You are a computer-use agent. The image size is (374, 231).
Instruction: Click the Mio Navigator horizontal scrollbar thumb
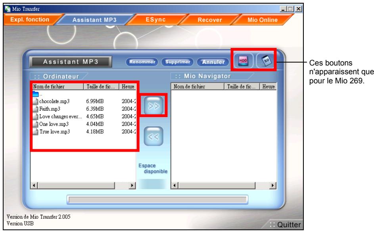(x=217, y=185)
